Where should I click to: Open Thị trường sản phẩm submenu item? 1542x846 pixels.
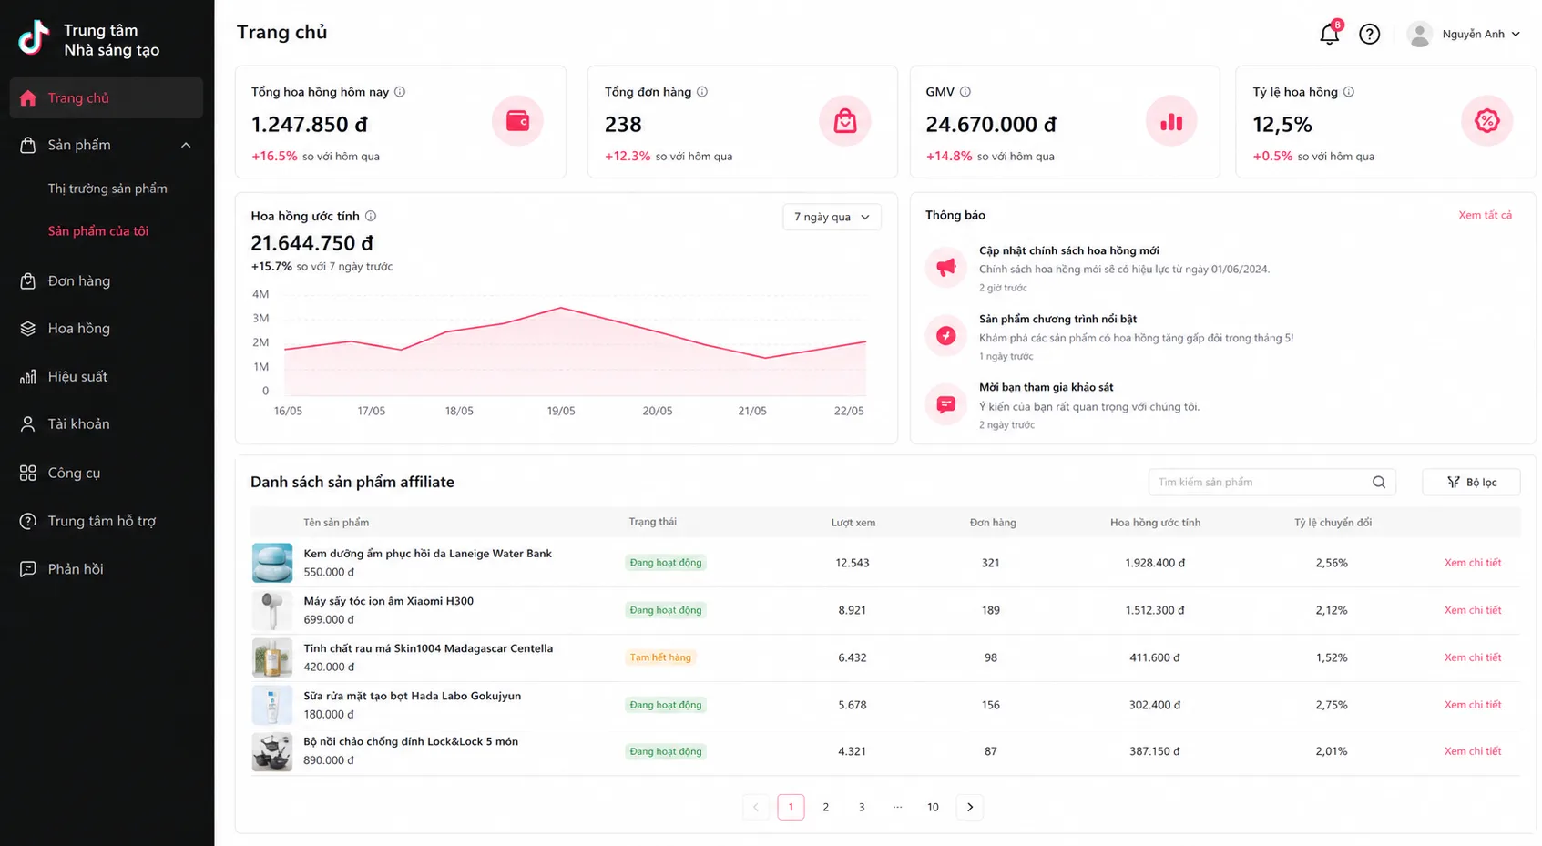tap(107, 189)
